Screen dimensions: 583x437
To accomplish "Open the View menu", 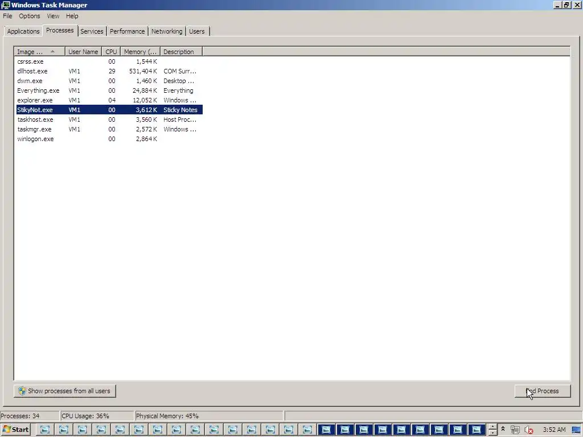I will (x=53, y=16).
